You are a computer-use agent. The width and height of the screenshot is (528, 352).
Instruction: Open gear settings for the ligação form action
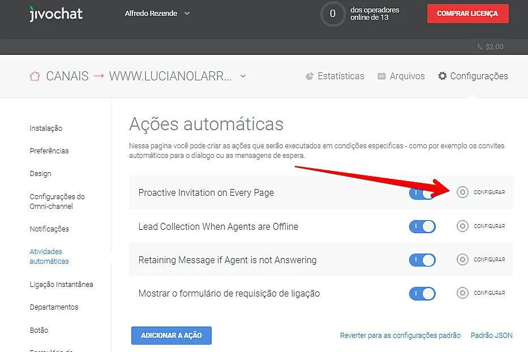click(462, 293)
